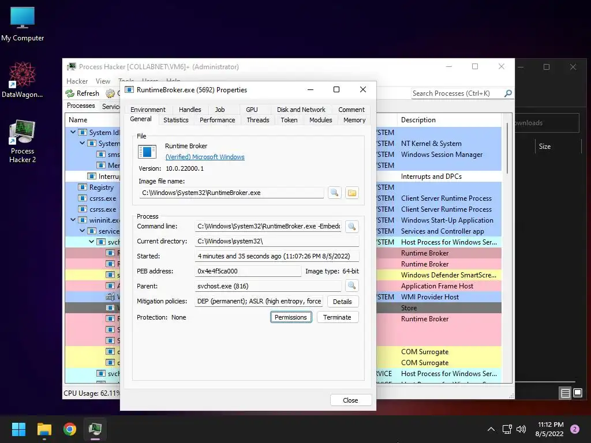
Task: Open Windows Start menu
Action: click(18, 429)
